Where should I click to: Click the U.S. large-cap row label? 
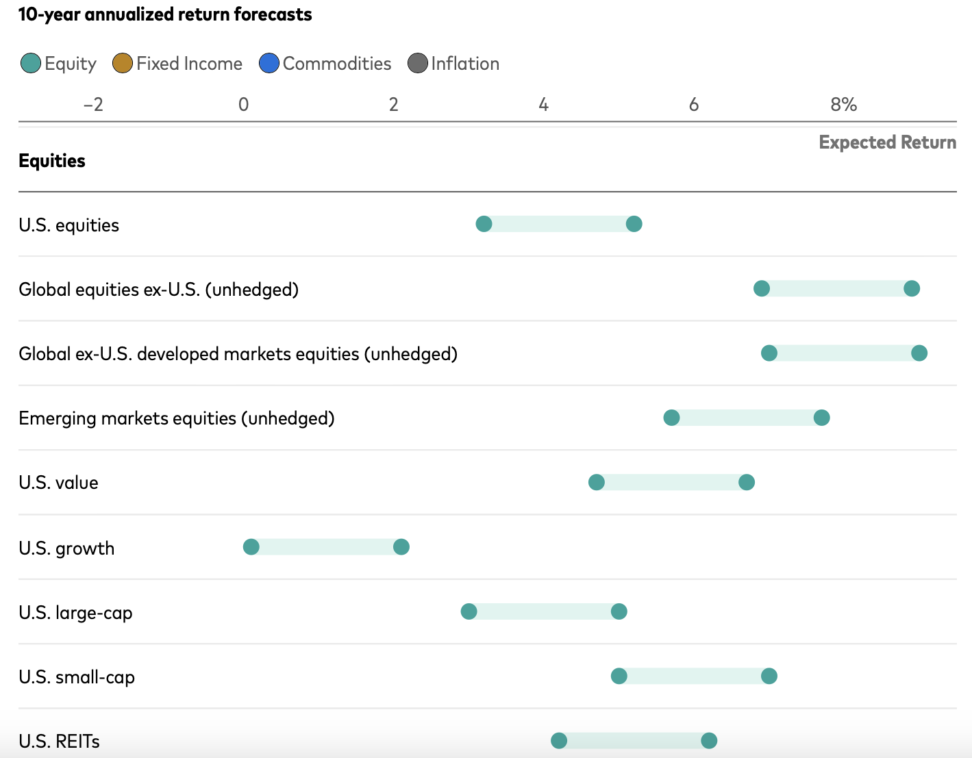pos(75,613)
